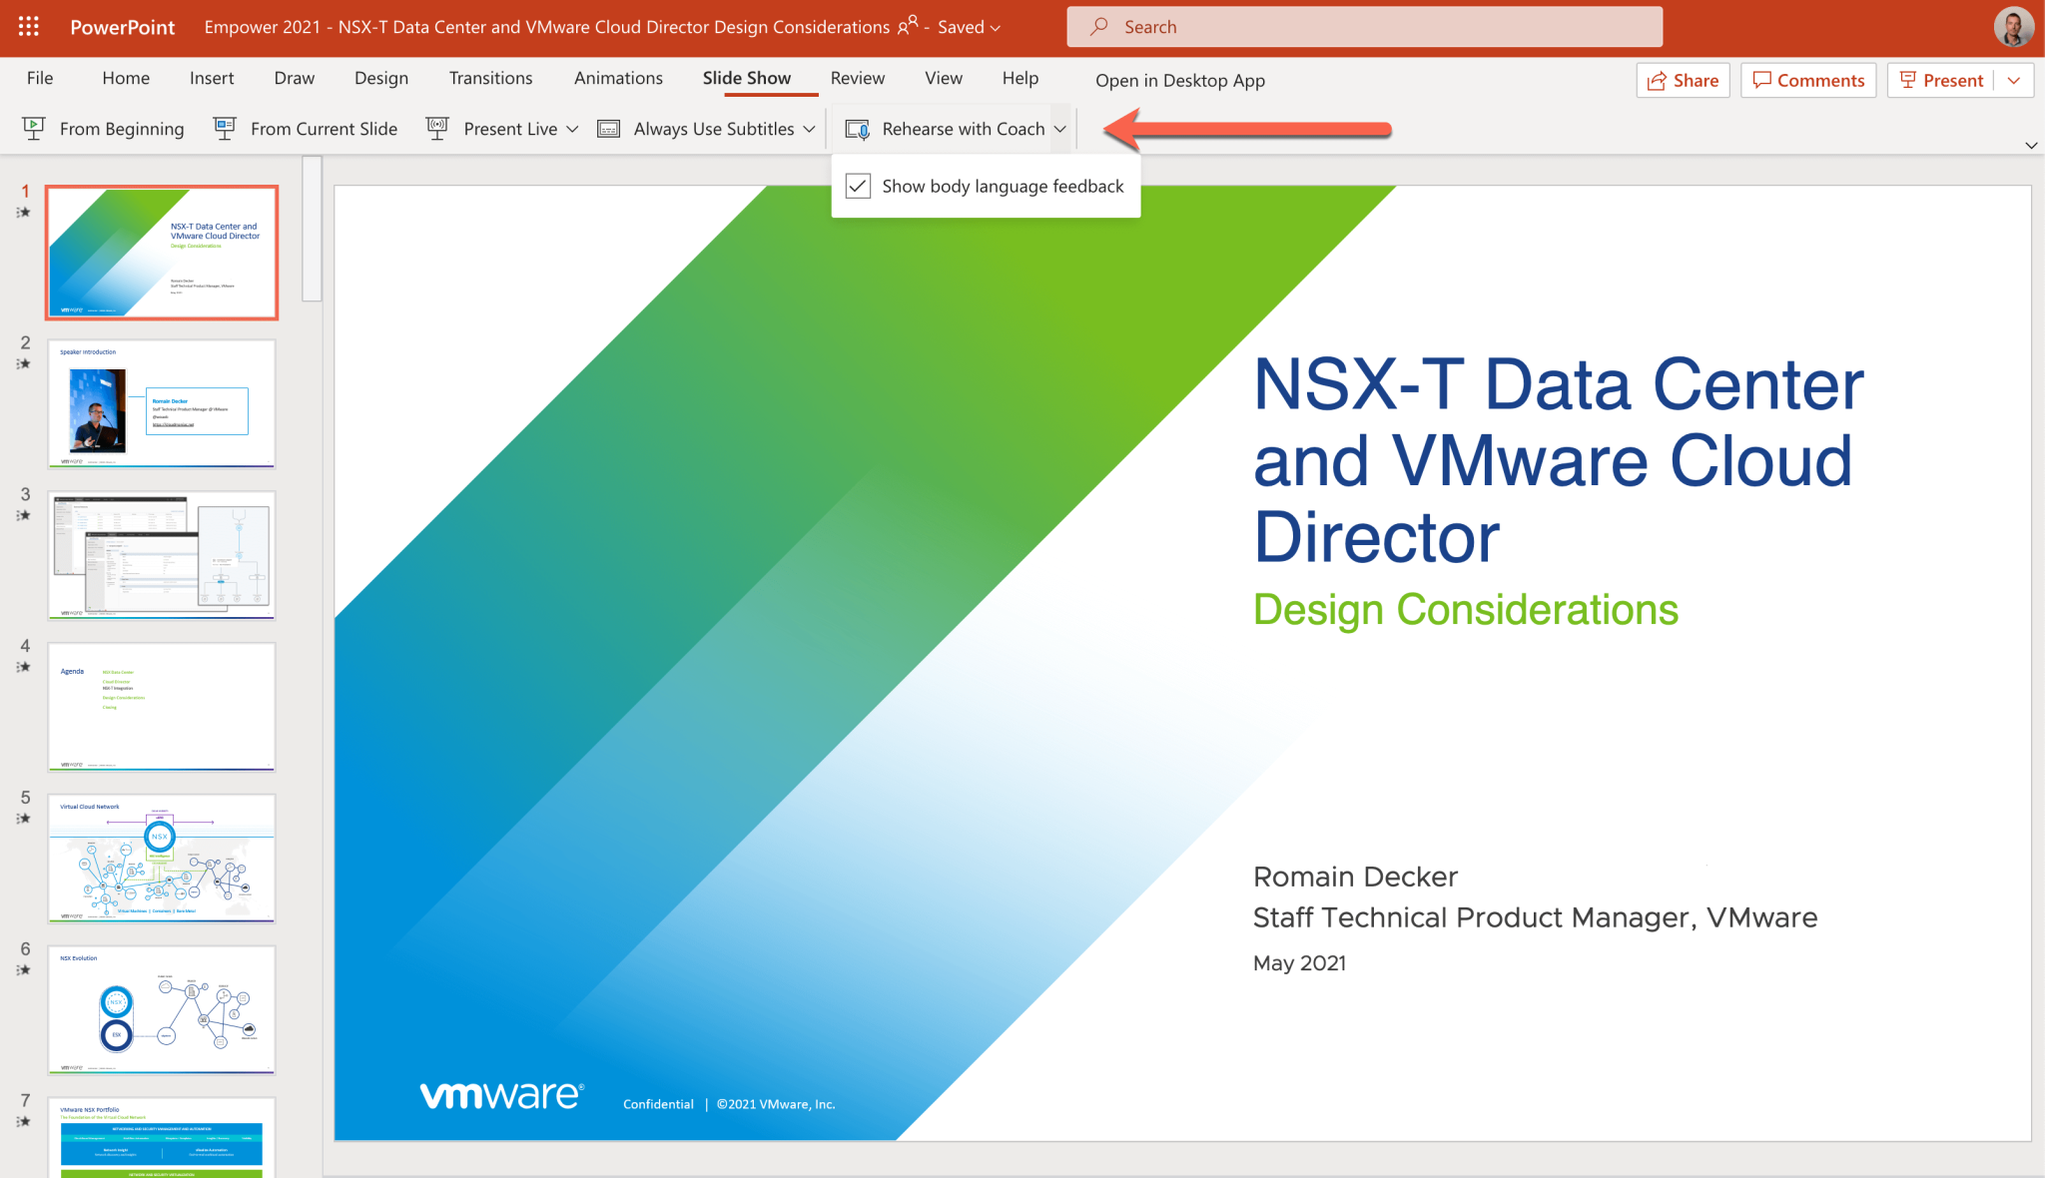The width and height of the screenshot is (2045, 1178).
Task: Click the Share button
Action: 1683,81
